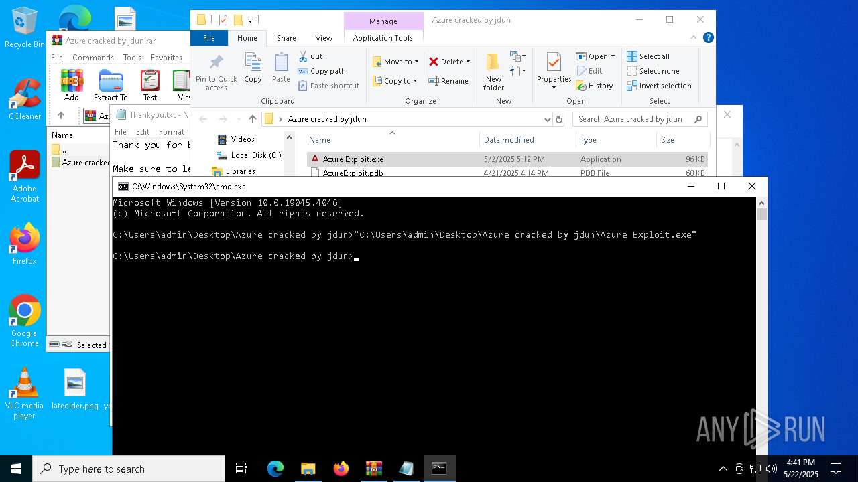This screenshot has height=482, width=858.
Task: Select the Azure Exploit.exe file
Action: (507, 159)
